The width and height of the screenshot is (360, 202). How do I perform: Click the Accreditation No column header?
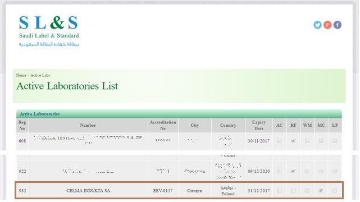tap(163, 126)
